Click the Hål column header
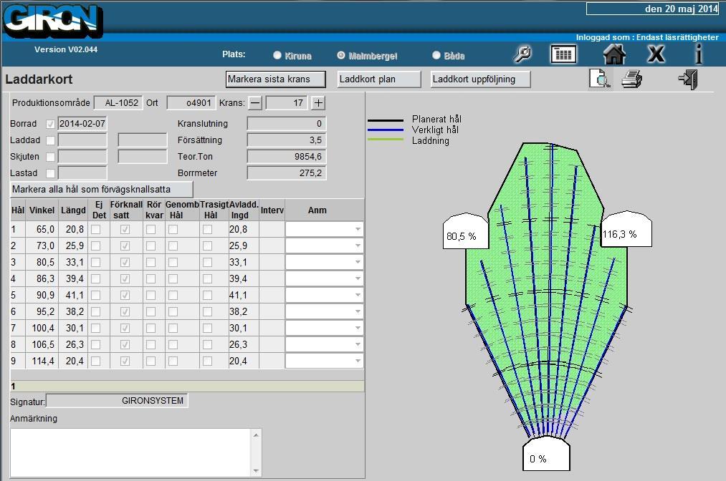 [18, 210]
